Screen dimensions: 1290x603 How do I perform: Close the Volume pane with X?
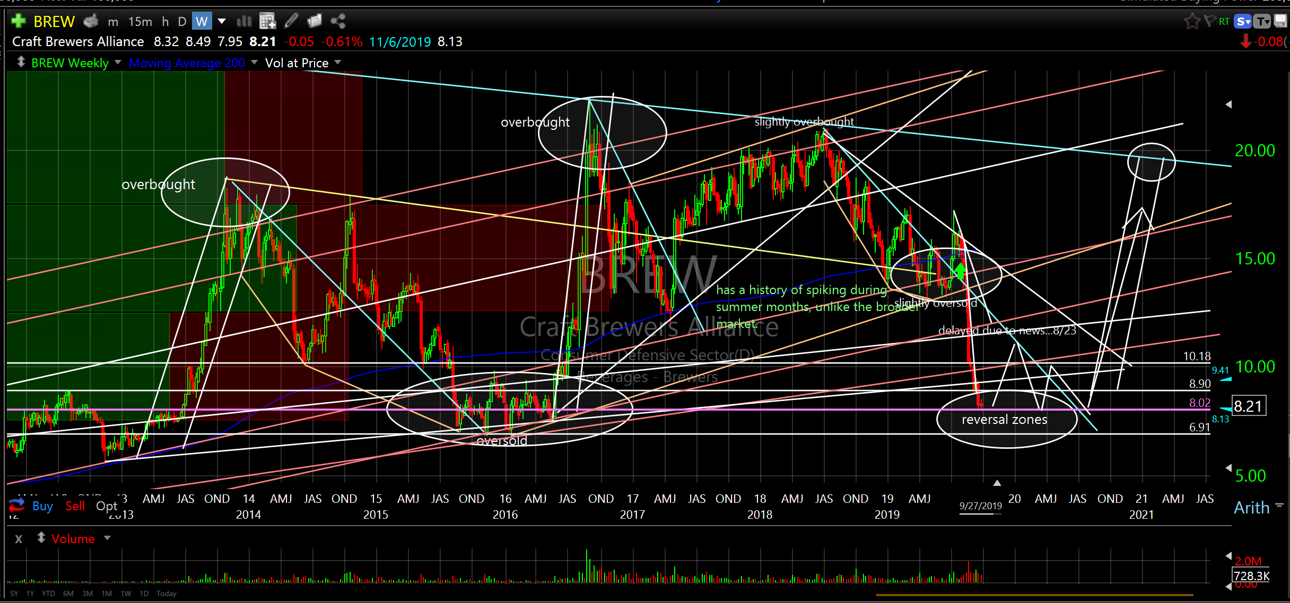coord(19,539)
